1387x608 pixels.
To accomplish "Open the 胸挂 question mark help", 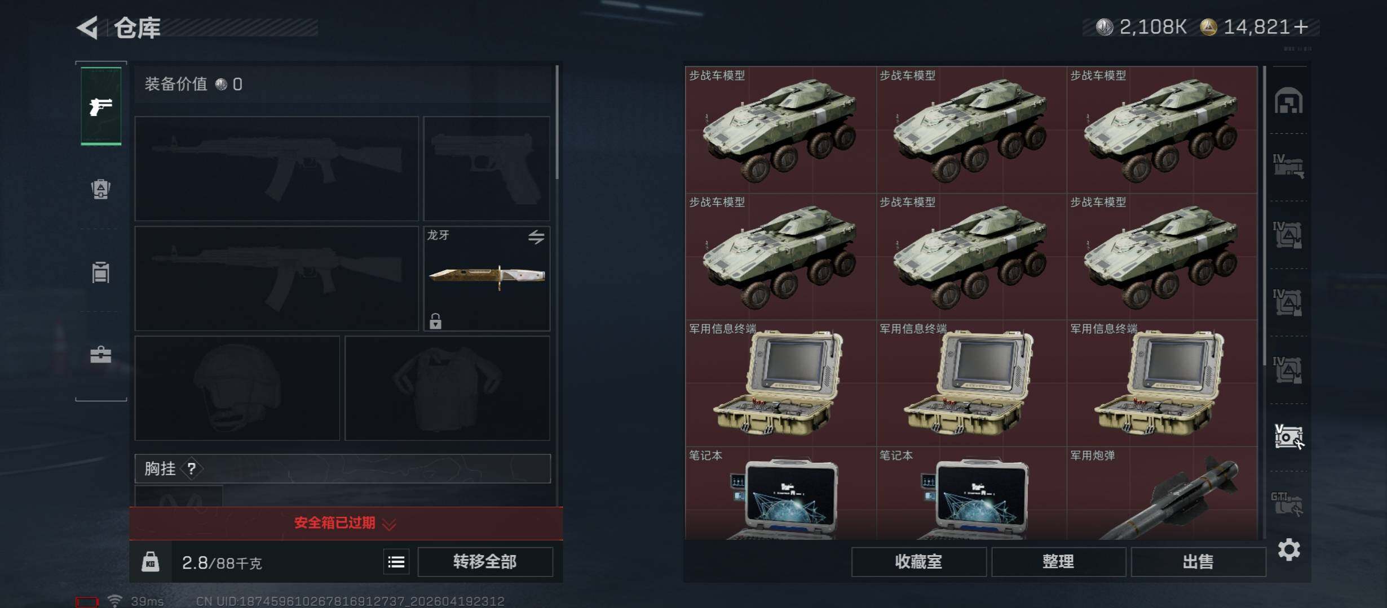I will (x=192, y=468).
